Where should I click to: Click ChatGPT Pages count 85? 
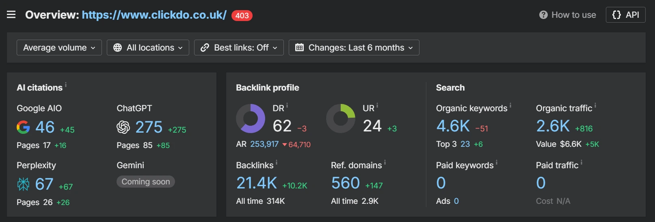[148, 146]
